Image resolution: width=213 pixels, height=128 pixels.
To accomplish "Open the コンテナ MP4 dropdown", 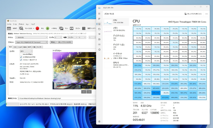I will tap(26, 51).
